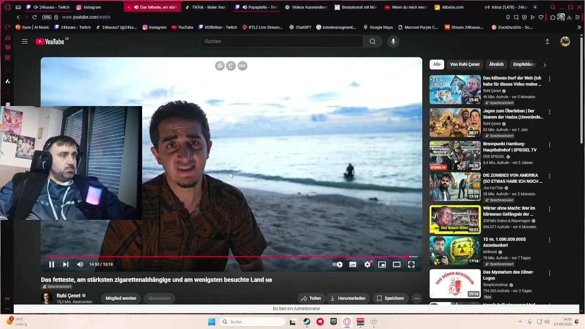This screenshot has height=329, width=585.
Task: Open the Opera easy setup sliders icon
Action: pos(578,17)
